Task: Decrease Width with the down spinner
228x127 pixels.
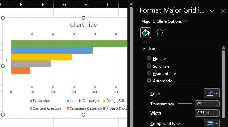Action: 217,115
